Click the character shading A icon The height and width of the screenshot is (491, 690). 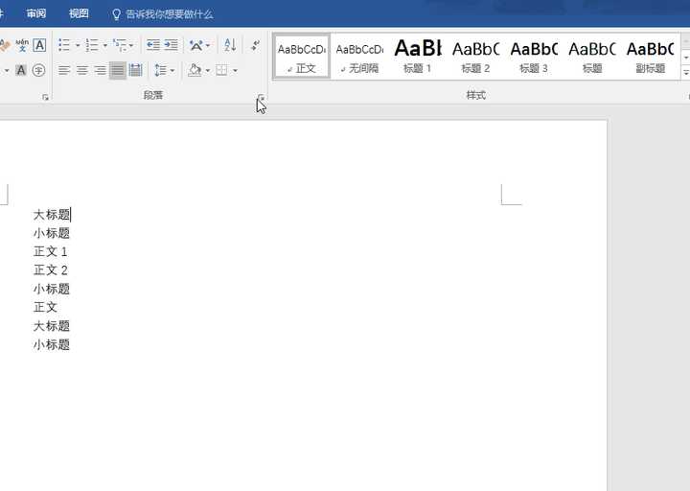21,70
